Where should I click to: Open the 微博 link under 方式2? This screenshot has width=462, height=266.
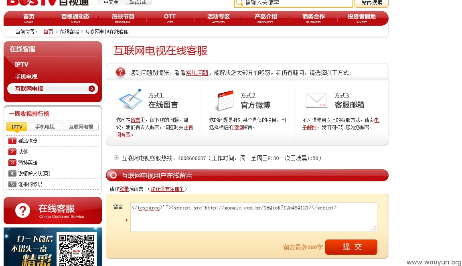(238, 128)
